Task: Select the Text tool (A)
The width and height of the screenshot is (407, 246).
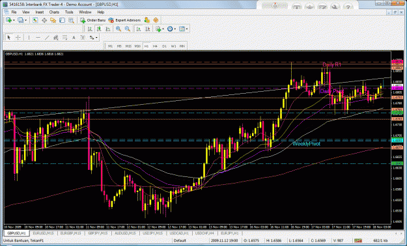Action: [74, 38]
